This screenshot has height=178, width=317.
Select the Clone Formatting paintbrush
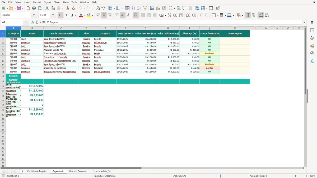click(68, 8)
